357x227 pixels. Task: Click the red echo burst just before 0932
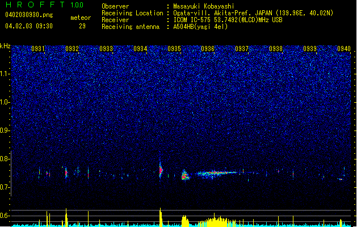pyautogui.click(x=66, y=173)
